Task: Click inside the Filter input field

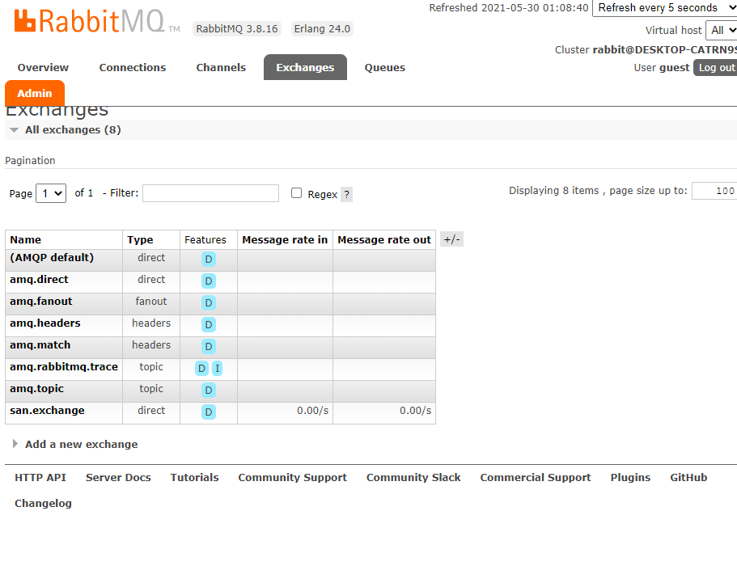Action: [x=210, y=193]
